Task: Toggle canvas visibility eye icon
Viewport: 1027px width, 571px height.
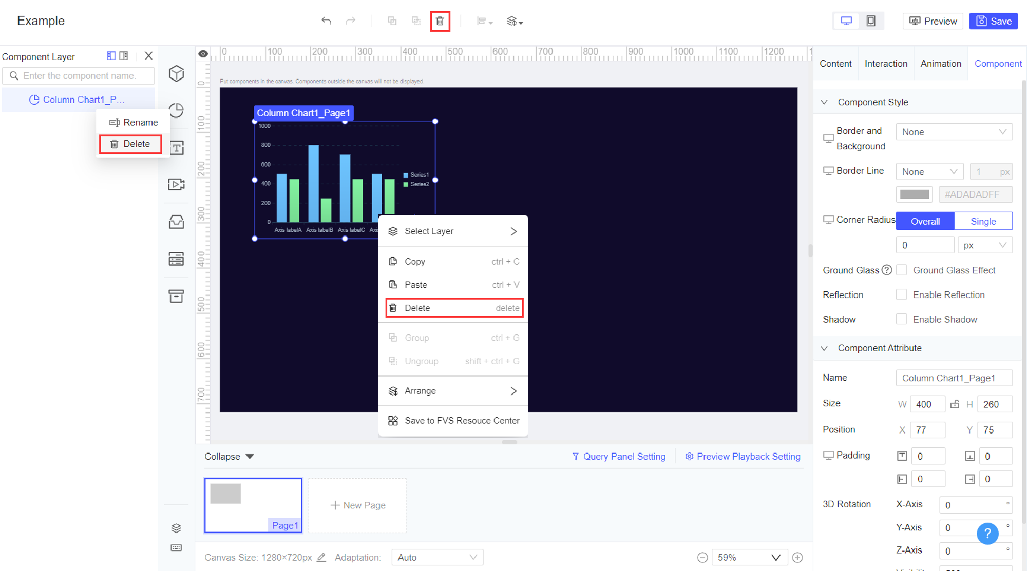Action: click(x=203, y=54)
